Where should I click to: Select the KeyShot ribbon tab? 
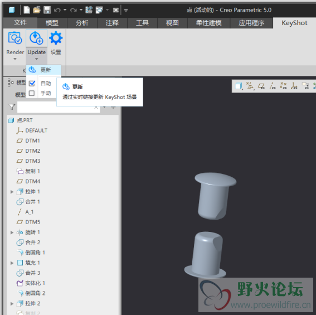tap(294, 23)
